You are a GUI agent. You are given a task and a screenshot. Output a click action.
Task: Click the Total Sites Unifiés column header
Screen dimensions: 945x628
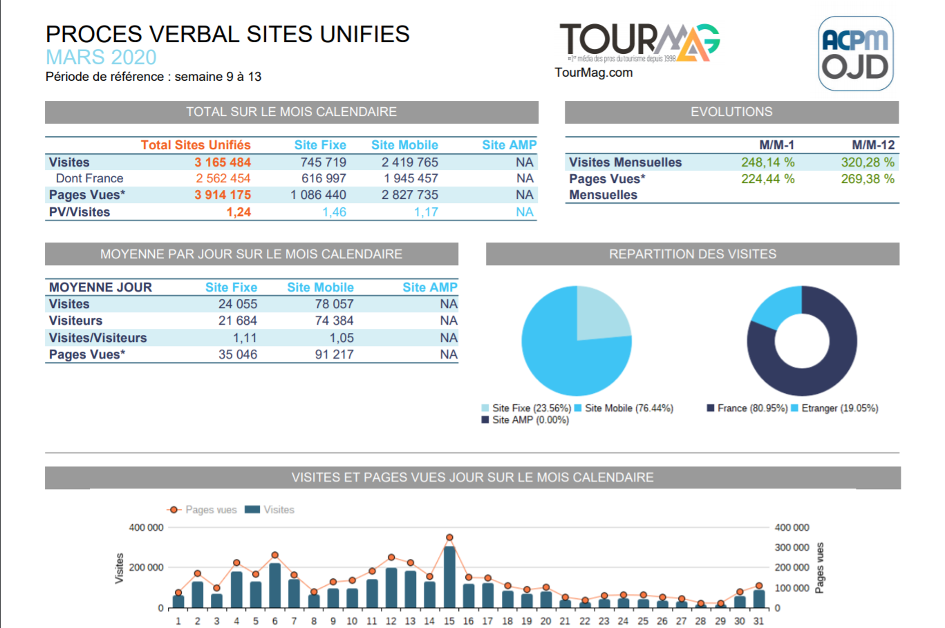click(196, 145)
